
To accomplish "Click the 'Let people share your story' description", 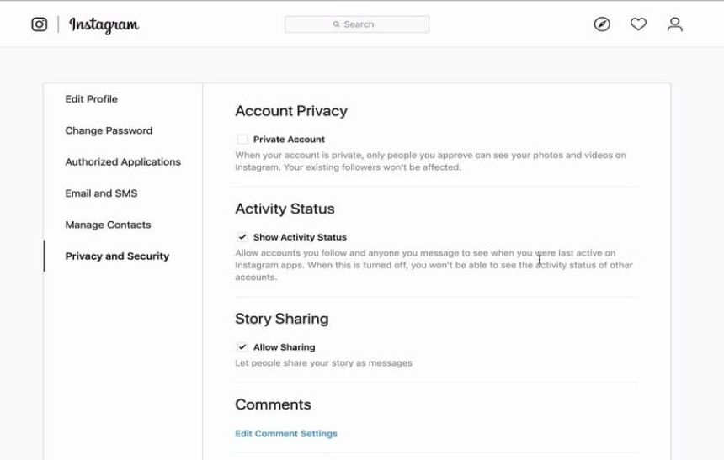I will (323, 363).
